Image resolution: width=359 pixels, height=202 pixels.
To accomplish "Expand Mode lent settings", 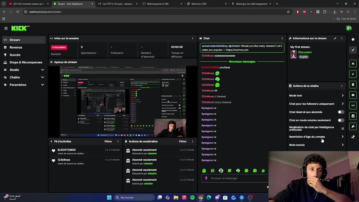I will [x=316, y=96].
